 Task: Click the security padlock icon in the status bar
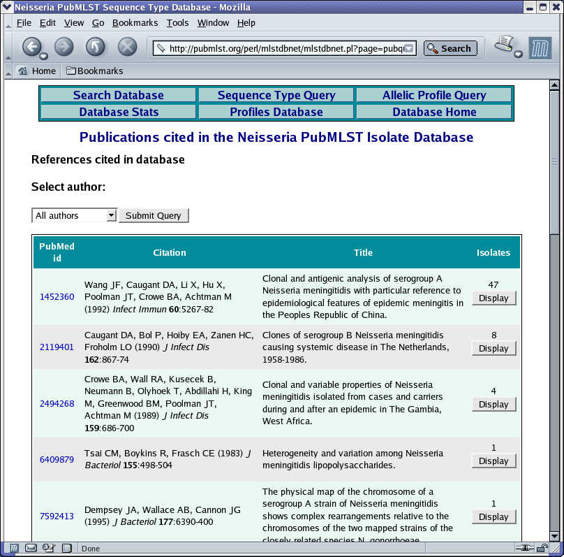542,549
